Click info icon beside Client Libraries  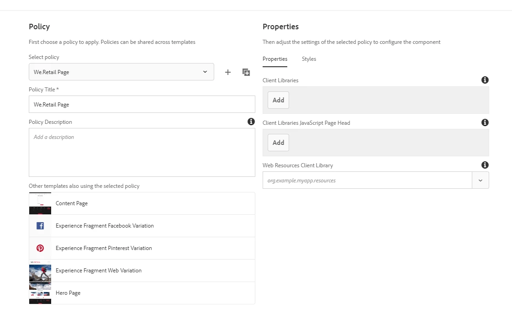tap(485, 80)
